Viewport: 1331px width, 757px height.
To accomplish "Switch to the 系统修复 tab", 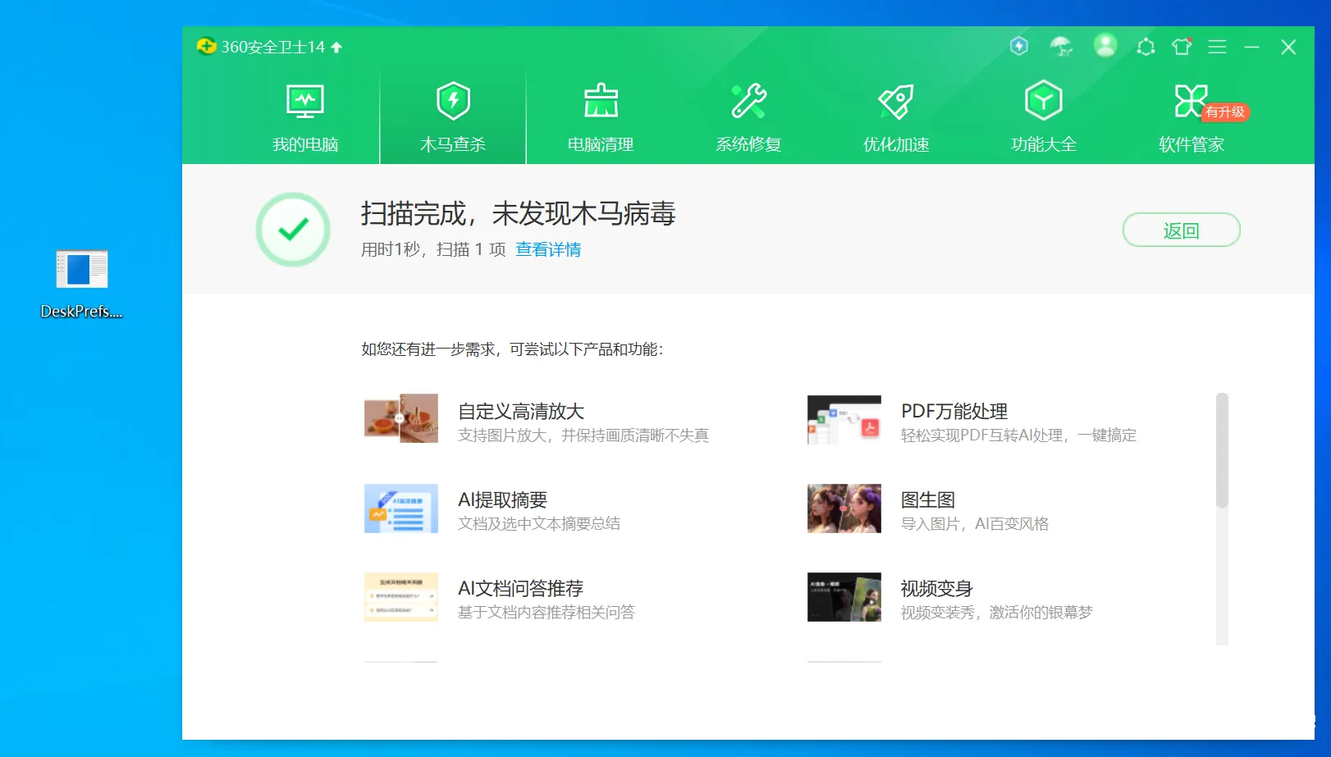I will tap(748, 117).
